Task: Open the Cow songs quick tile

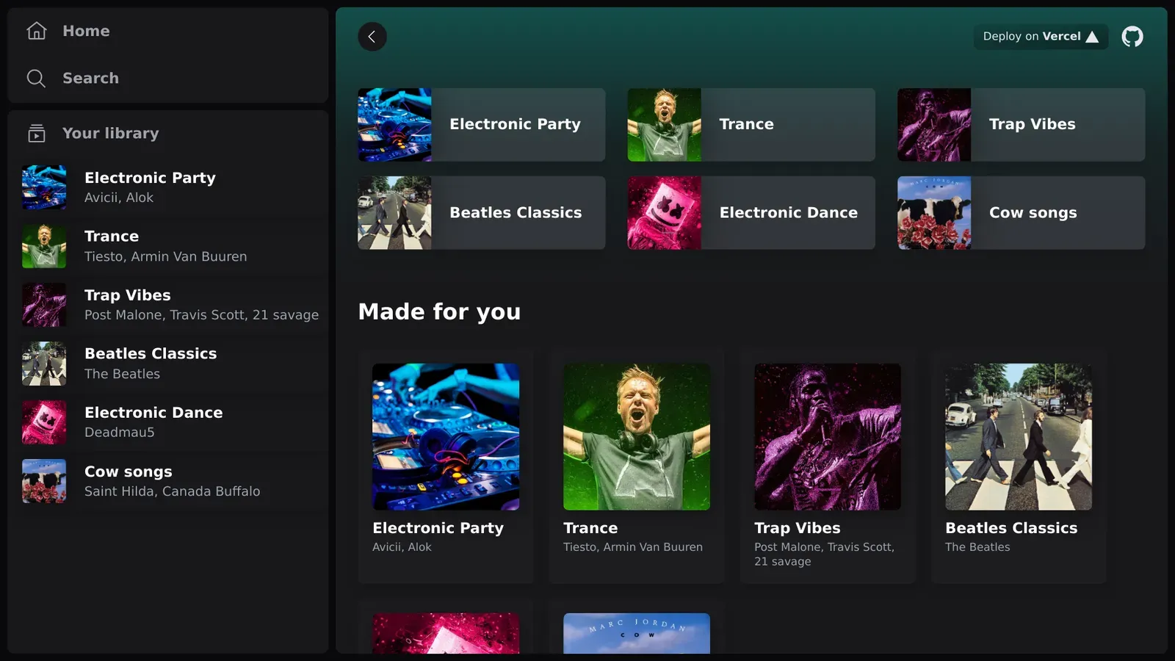Action: pyautogui.click(x=1021, y=213)
